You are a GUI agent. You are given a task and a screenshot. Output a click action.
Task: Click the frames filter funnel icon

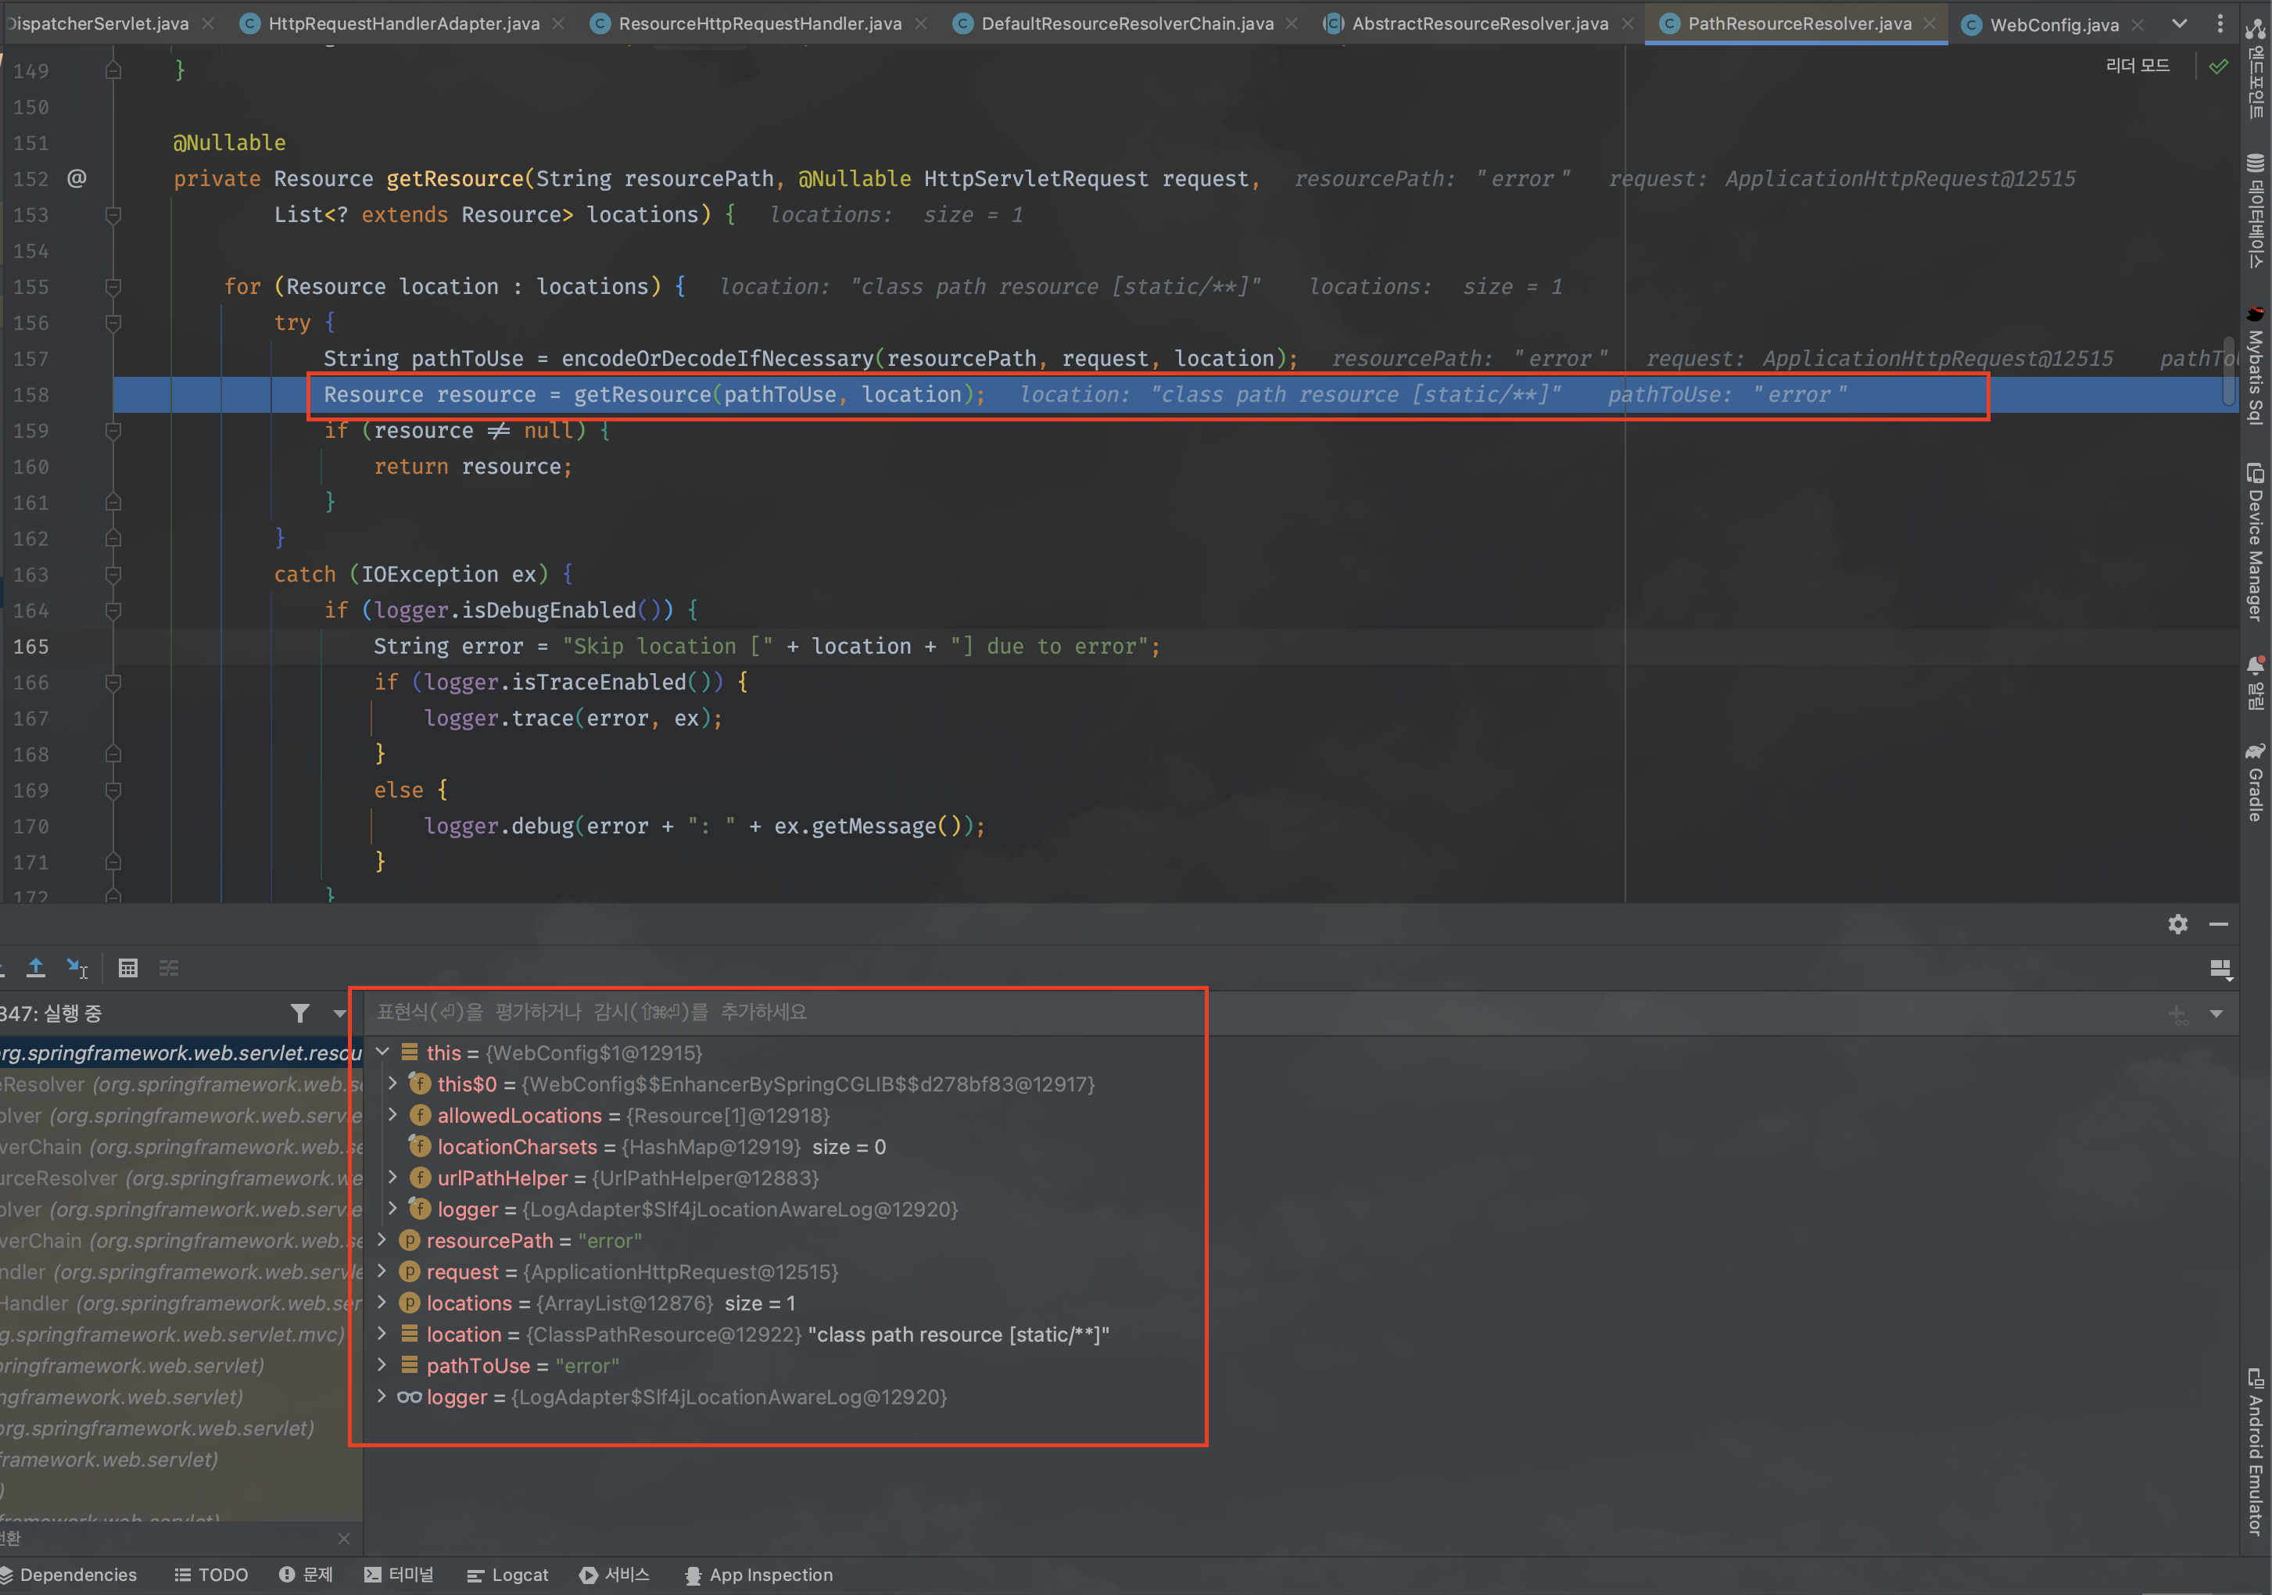(300, 1013)
